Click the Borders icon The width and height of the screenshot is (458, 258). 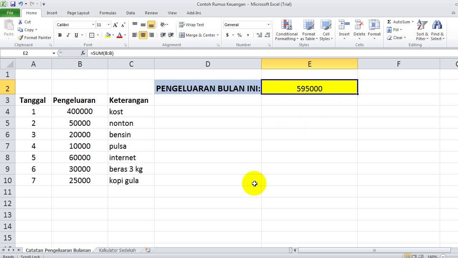[92, 35]
